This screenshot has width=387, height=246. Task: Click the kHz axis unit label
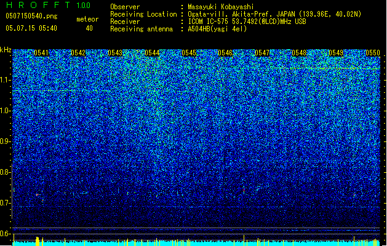6,50
